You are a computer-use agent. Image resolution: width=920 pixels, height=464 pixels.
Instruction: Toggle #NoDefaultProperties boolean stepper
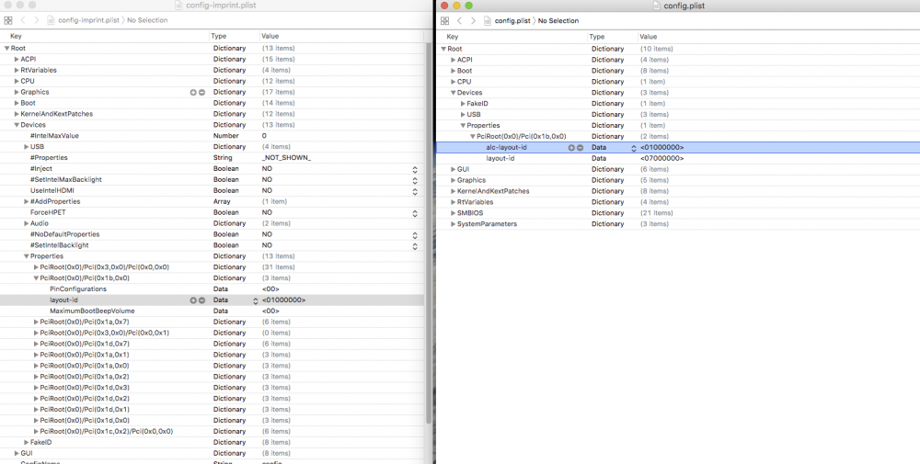[415, 234]
